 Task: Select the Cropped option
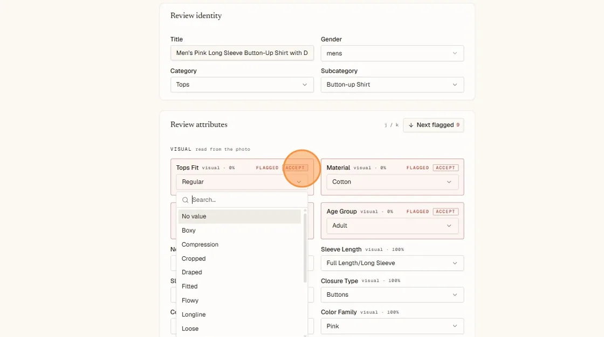pyautogui.click(x=239, y=258)
